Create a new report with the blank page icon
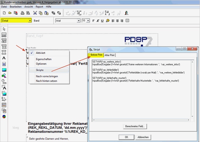 coord(4,13)
